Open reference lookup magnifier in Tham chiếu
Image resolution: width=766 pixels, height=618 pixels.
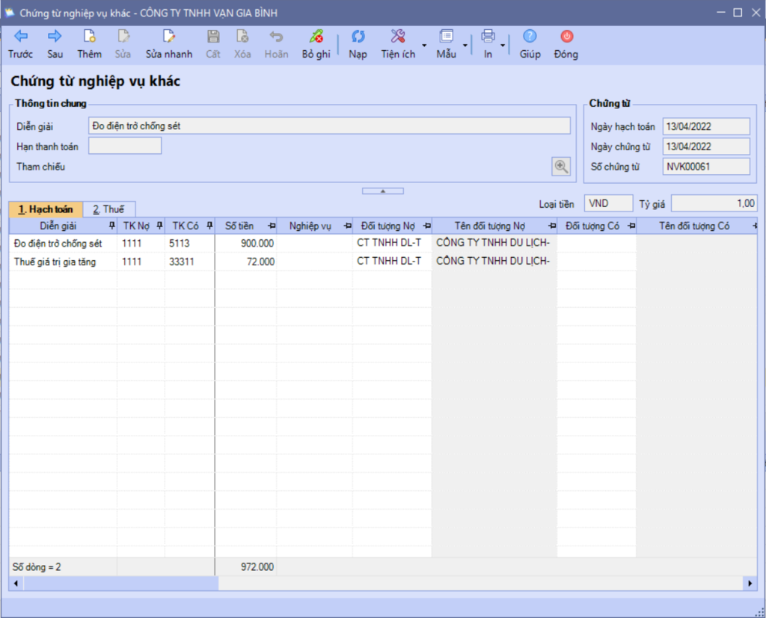point(561,167)
